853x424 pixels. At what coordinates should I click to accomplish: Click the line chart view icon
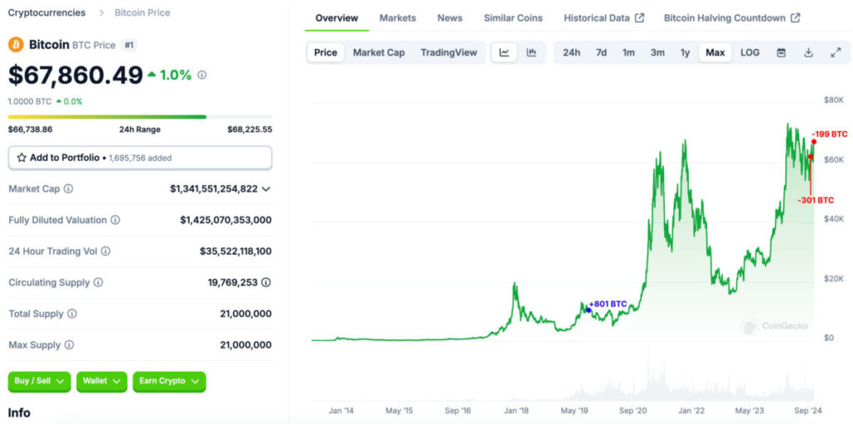(504, 52)
